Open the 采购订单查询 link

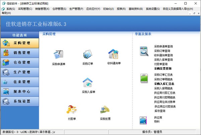(162, 51)
